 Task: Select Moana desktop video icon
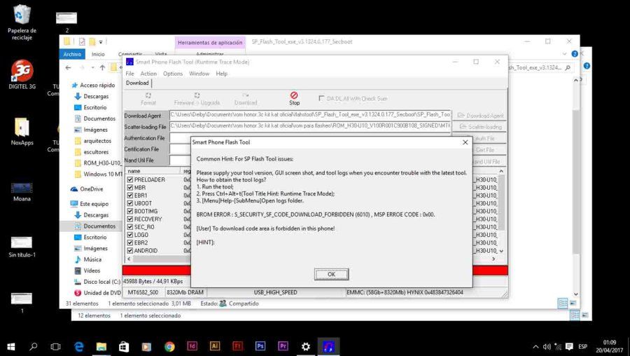click(22, 192)
